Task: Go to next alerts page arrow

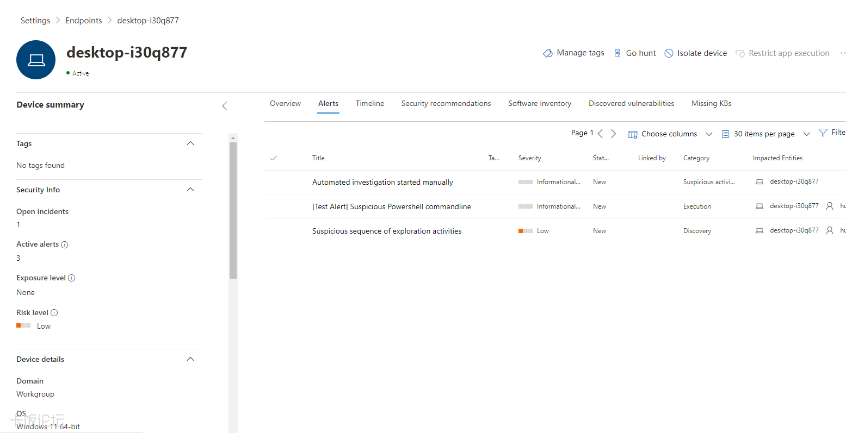Action: click(x=613, y=134)
